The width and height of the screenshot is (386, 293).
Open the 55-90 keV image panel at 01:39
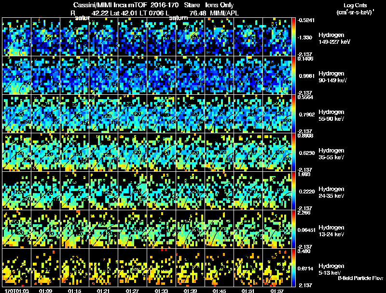(x=190, y=114)
